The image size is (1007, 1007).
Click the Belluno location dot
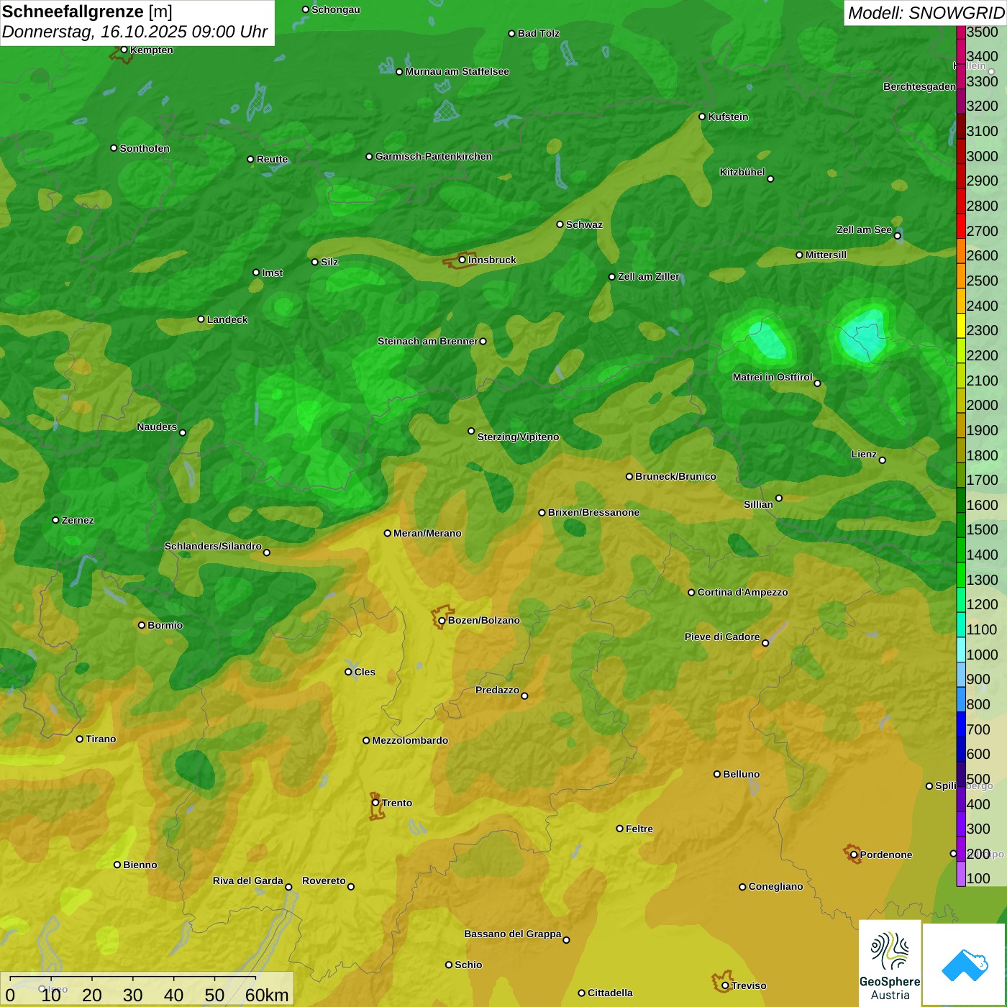(x=716, y=774)
